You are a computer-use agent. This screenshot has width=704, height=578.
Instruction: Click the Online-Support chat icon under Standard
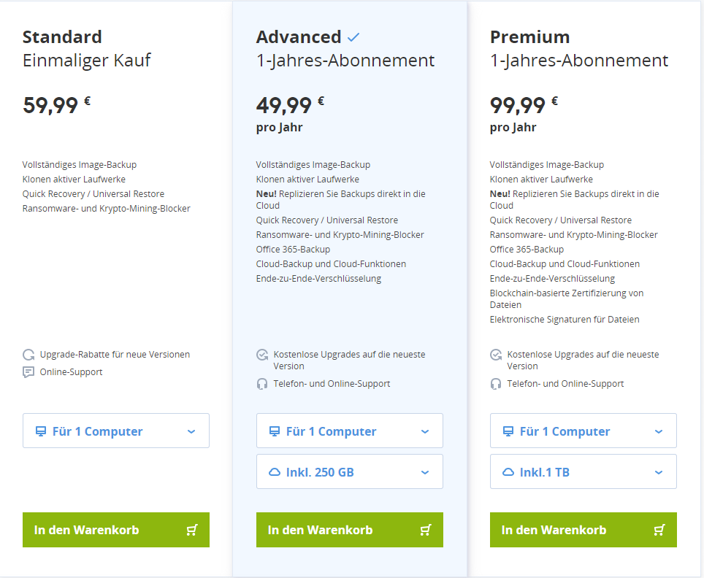[x=28, y=372]
